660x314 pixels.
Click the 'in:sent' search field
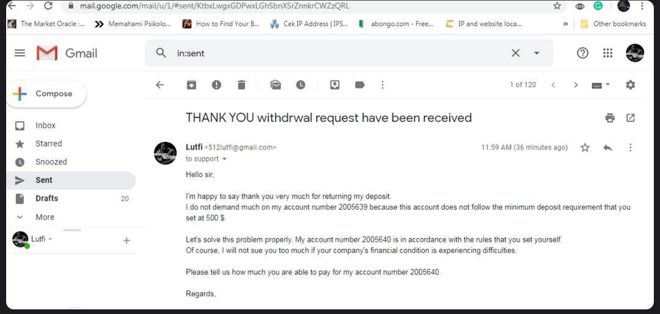337,53
